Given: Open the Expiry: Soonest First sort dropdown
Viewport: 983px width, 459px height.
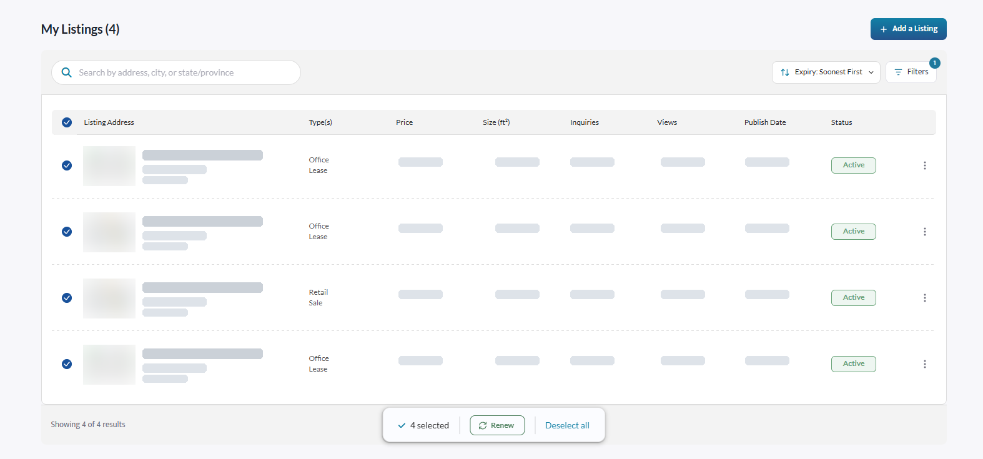Looking at the screenshot, I should point(826,72).
